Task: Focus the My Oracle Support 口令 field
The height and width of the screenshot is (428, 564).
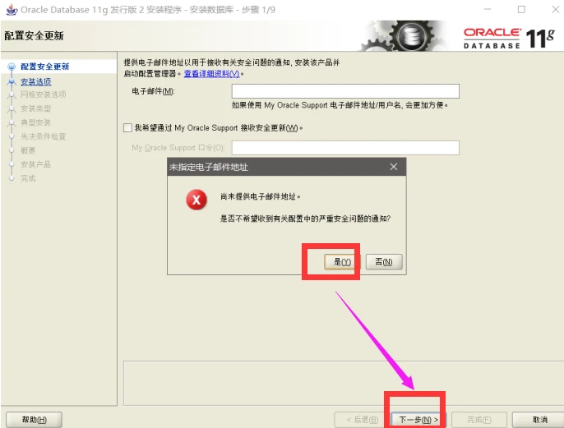Action: pos(345,148)
